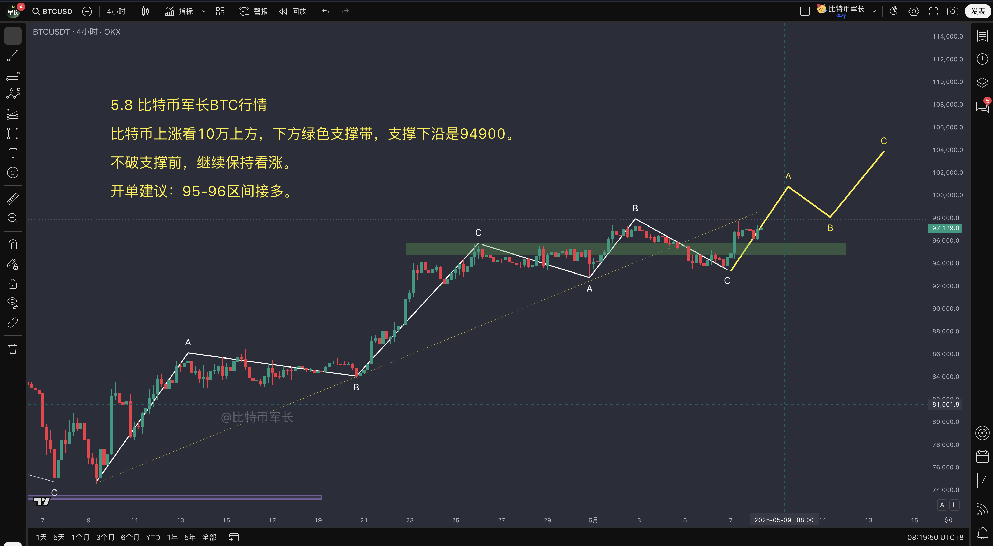Activate the zoom in tool
The height and width of the screenshot is (546, 993).
(13, 218)
